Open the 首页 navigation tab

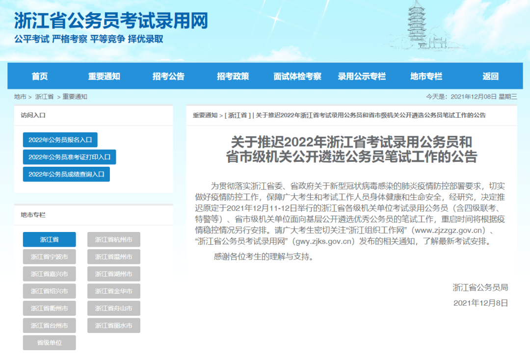click(x=40, y=77)
